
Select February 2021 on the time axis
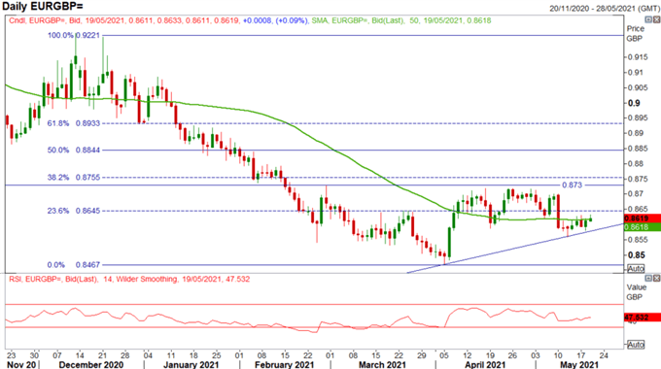pyautogui.click(x=284, y=364)
